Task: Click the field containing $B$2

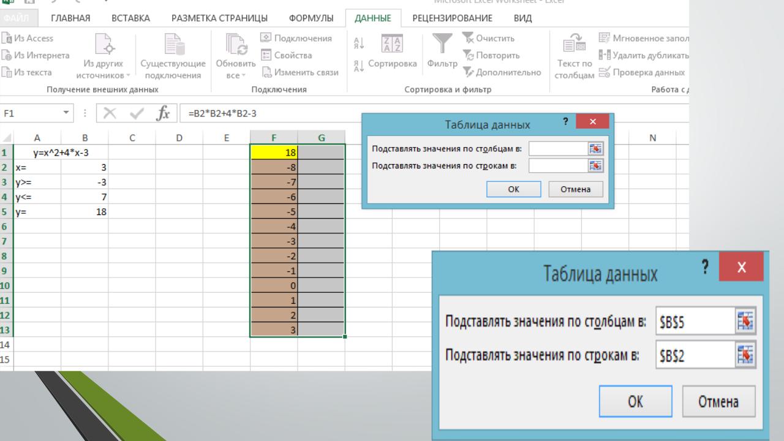Action: [x=695, y=355]
